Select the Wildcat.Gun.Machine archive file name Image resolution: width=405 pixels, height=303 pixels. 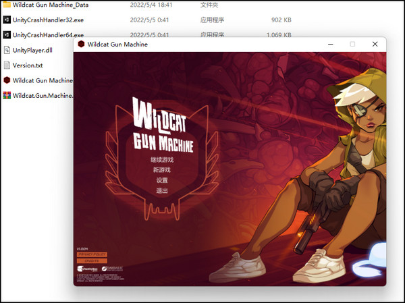click(43, 96)
